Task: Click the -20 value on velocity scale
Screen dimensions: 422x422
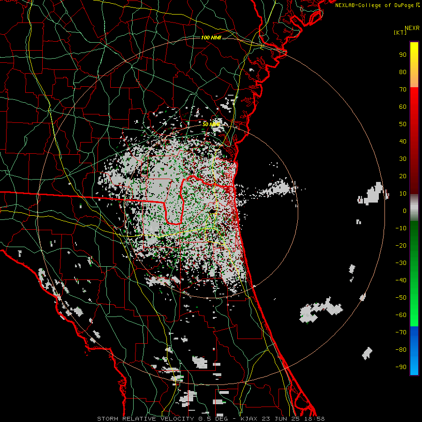Action: tap(401, 246)
